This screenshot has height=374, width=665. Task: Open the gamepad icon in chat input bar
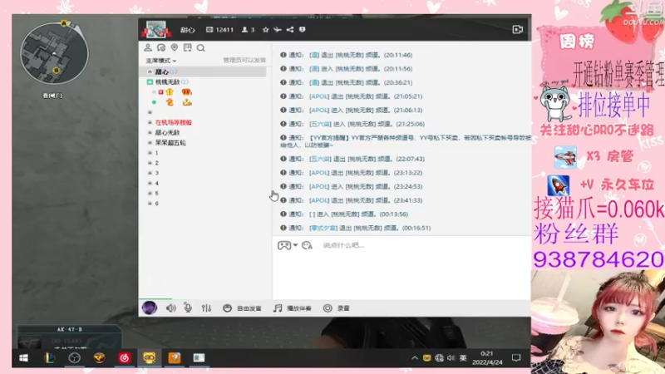[283, 245]
